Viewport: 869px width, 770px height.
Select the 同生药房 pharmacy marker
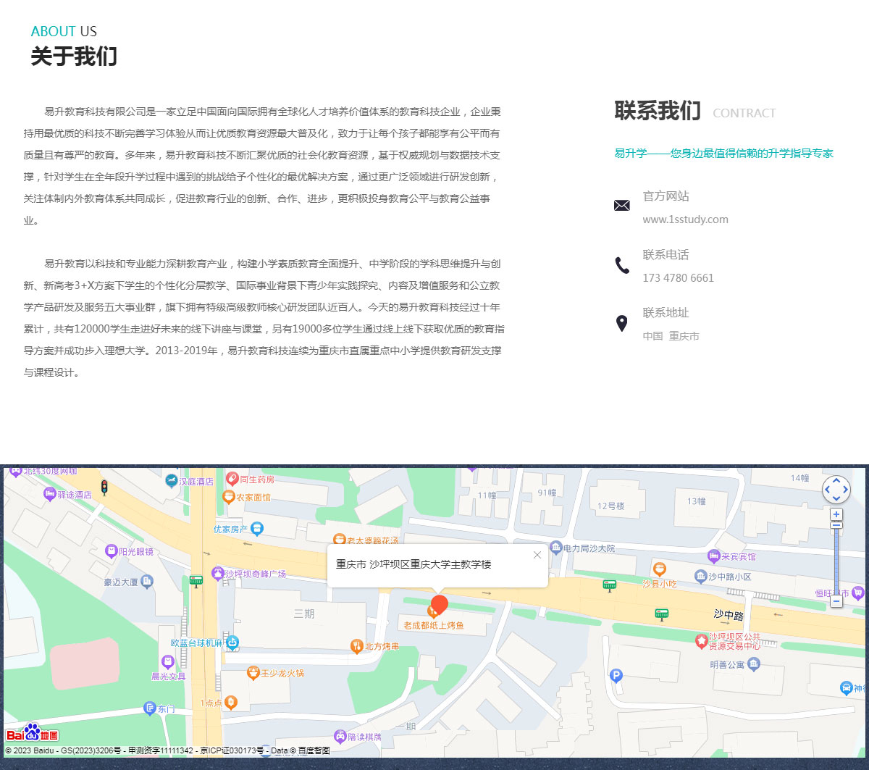[232, 479]
